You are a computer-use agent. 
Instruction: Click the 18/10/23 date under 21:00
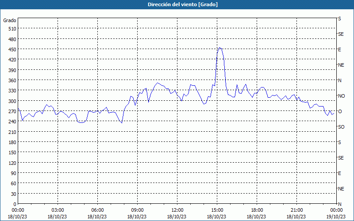[296, 217]
